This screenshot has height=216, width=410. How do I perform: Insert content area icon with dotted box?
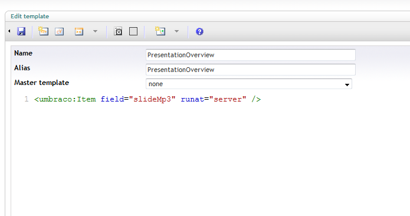(x=133, y=31)
